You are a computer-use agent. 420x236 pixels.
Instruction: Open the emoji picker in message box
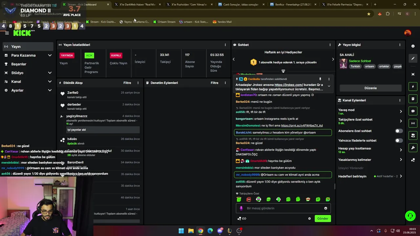tap(325, 208)
